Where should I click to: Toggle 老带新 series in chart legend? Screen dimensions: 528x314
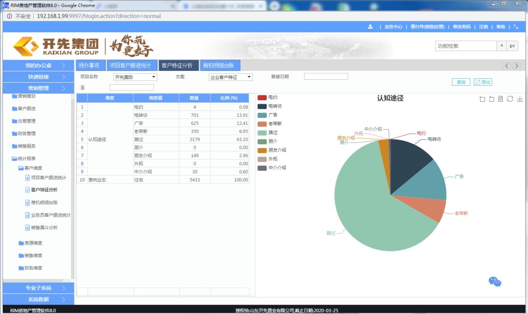click(x=273, y=124)
